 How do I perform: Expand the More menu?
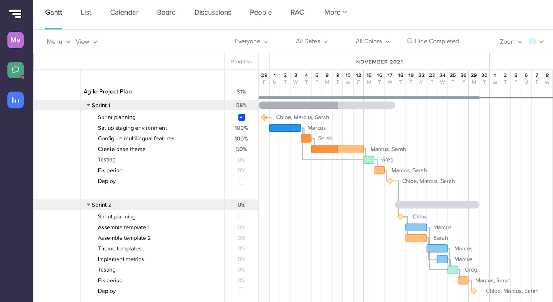pos(335,12)
